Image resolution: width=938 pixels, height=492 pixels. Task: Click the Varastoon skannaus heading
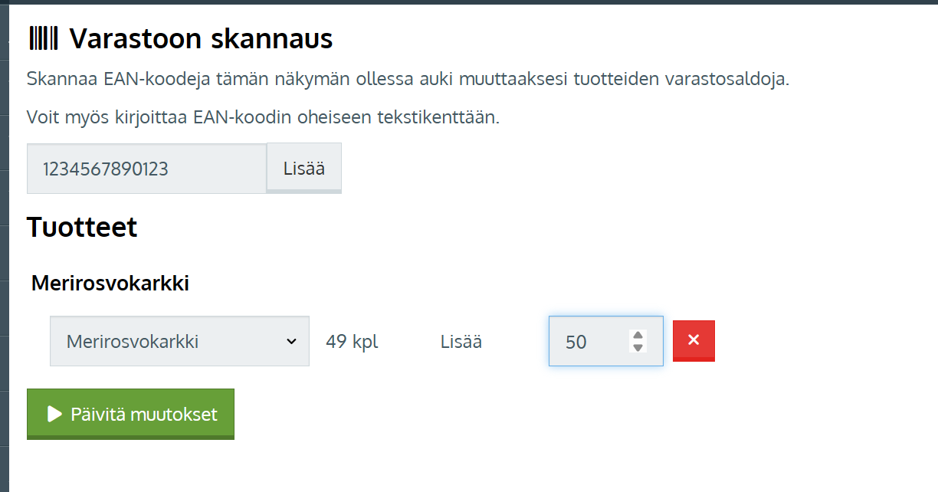[x=201, y=38]
